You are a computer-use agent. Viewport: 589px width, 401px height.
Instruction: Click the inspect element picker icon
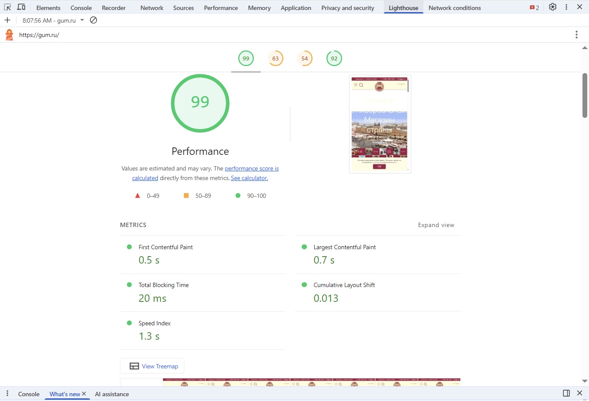coord(7,7)
